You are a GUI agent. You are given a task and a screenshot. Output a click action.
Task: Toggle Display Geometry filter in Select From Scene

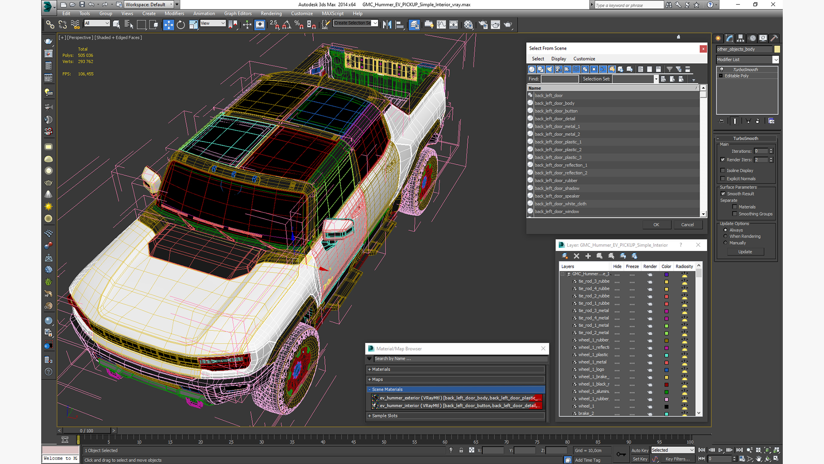point(532,69)
